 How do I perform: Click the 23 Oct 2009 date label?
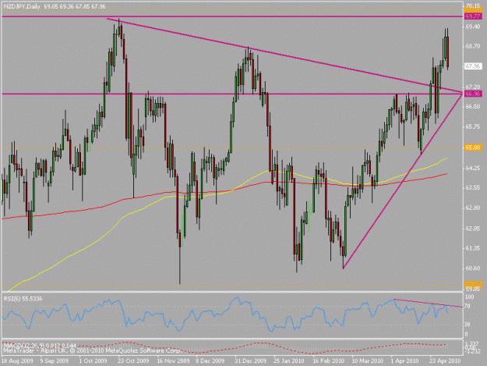tap(133, 361)
